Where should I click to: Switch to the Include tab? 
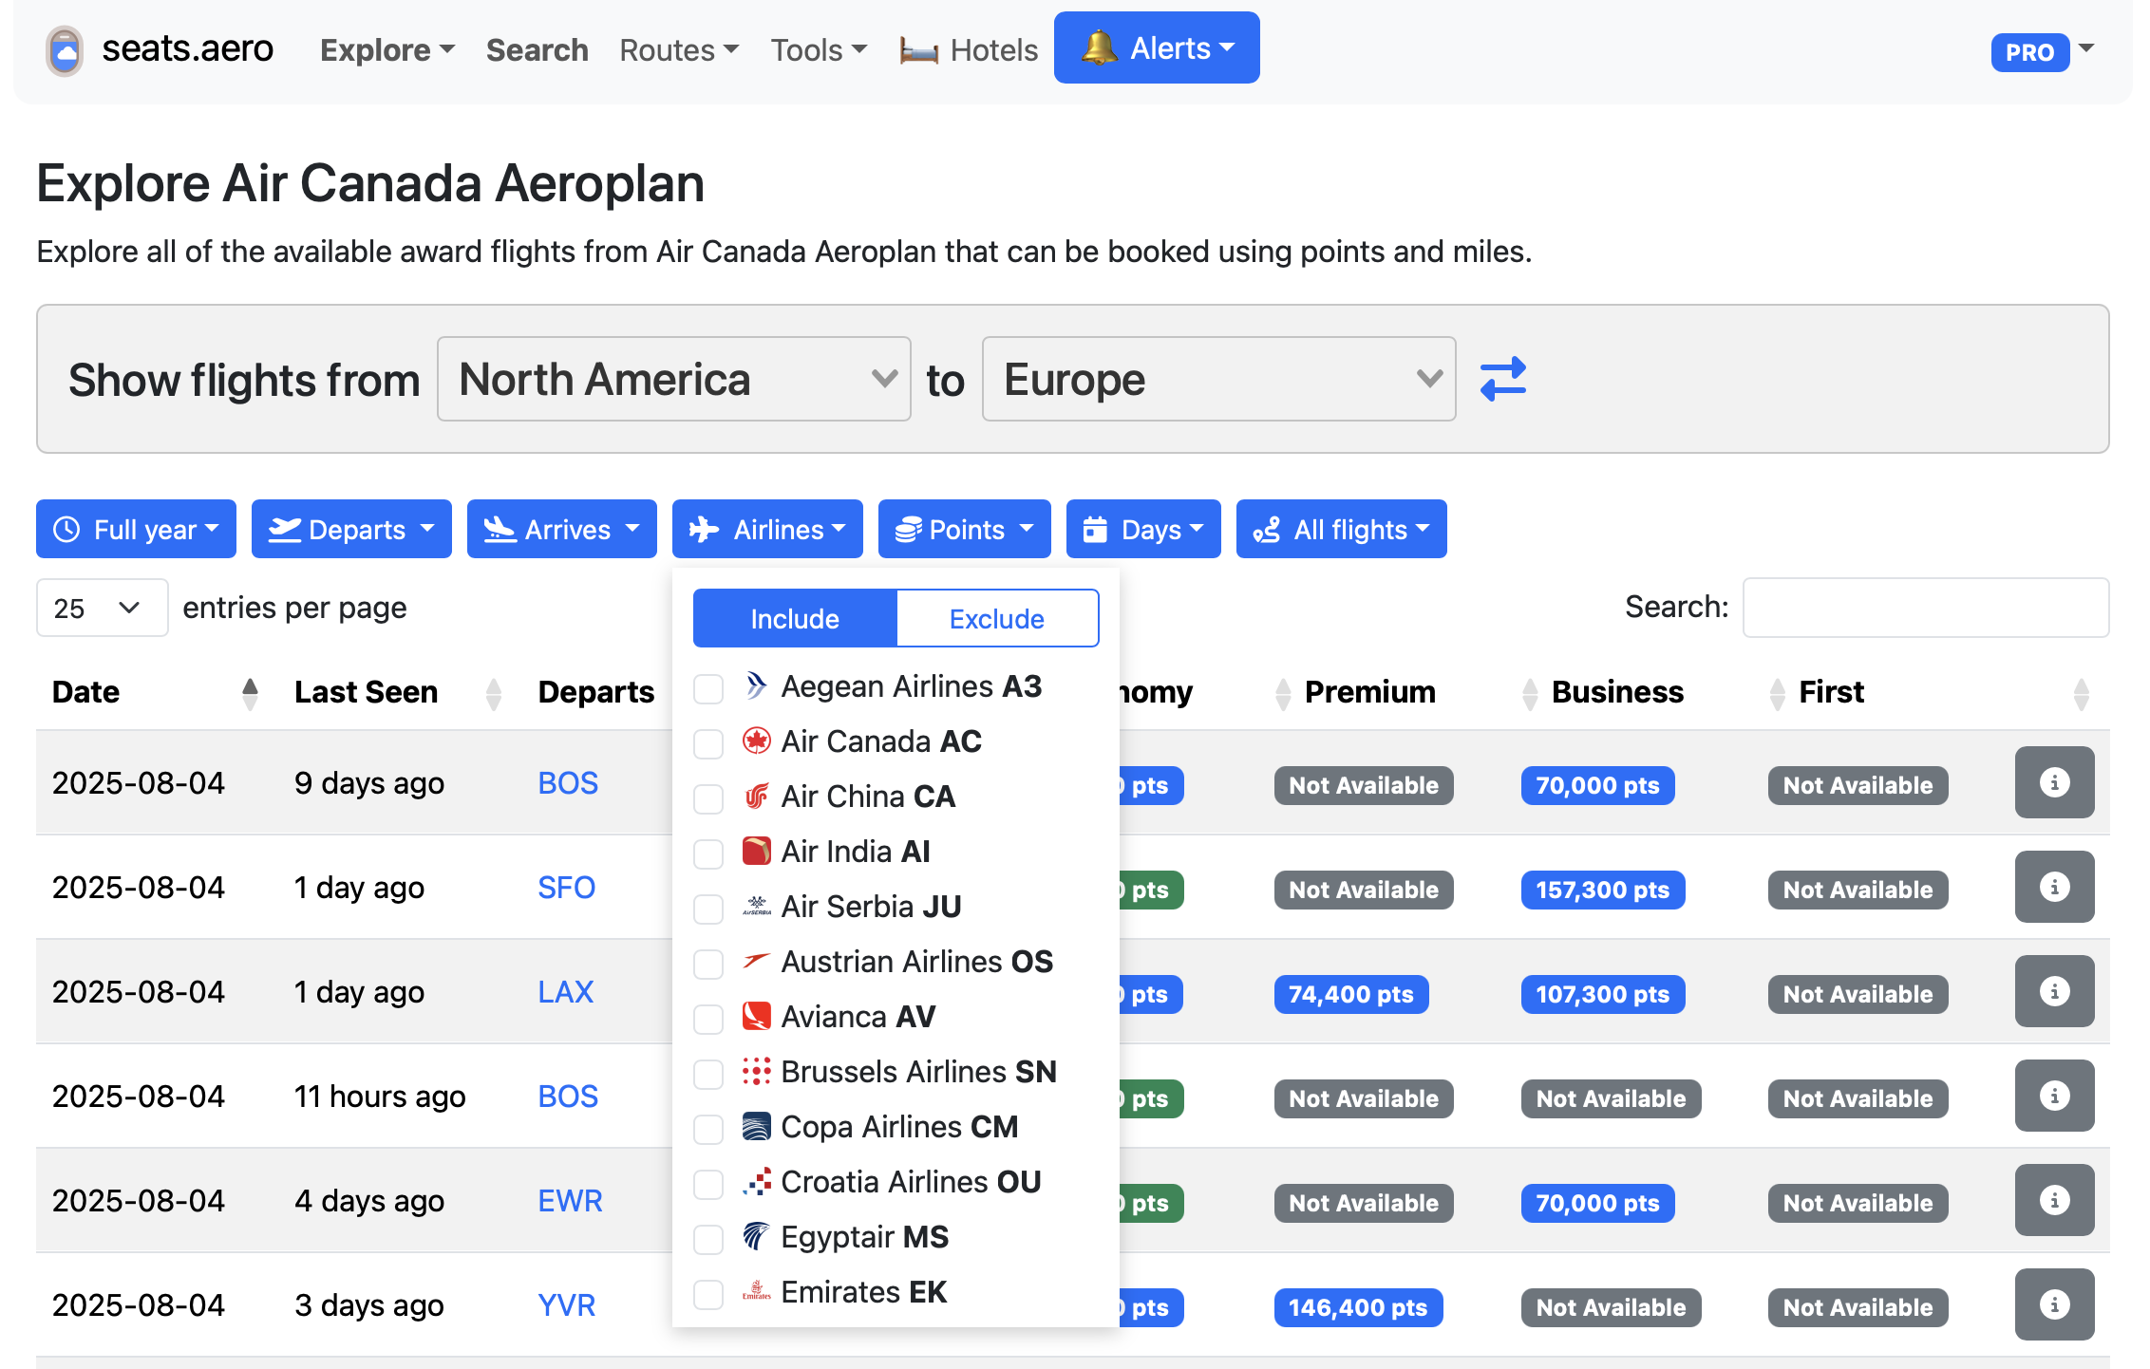click(x=795, y=618)
